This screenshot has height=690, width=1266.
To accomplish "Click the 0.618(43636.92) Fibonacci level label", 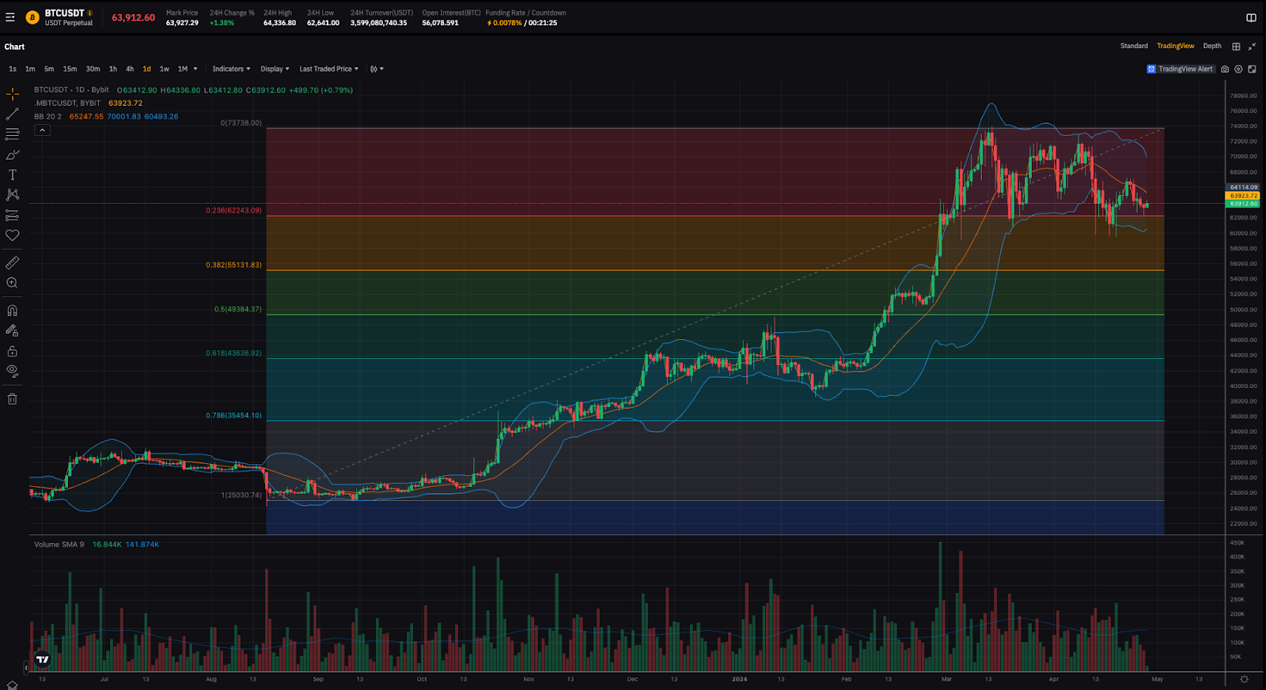I will pyautogui.click(x=233, y=353).
